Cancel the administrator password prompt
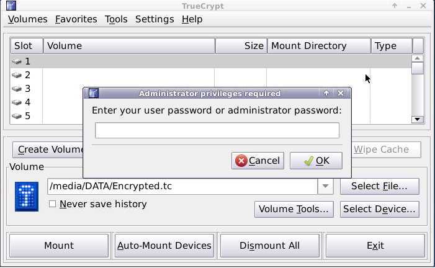Viewport: 435px width, 268px height. 258,161
